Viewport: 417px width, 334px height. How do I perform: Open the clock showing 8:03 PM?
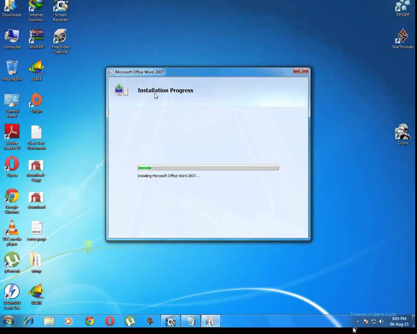[x=399, y=321]
